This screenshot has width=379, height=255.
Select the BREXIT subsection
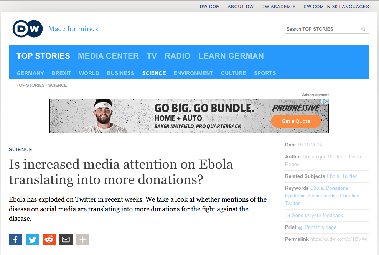[x=61, y=73]
